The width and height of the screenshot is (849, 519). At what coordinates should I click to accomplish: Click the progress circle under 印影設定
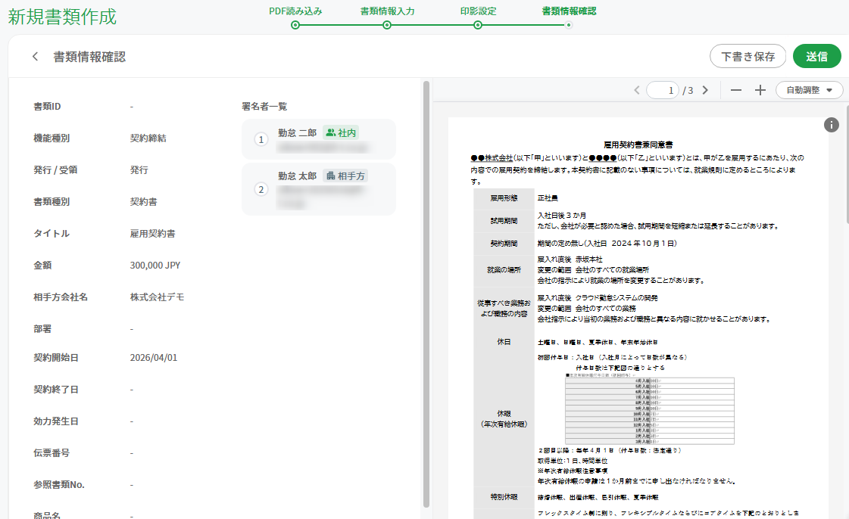point(478,25)
